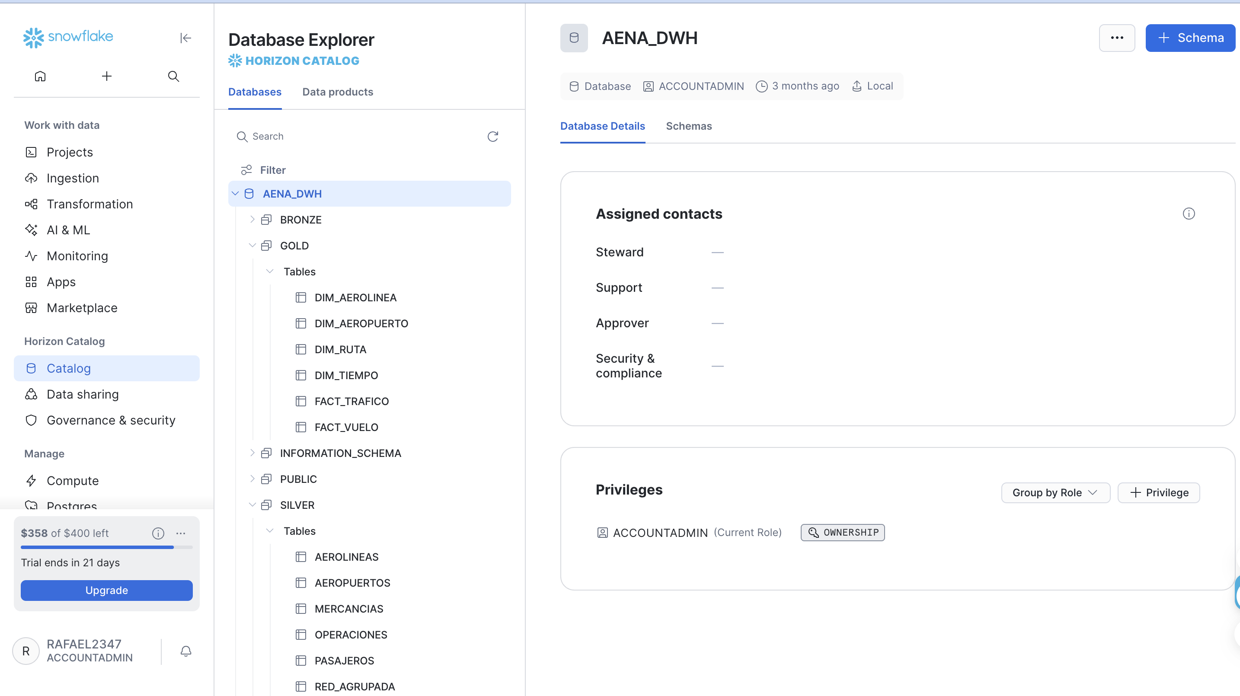Open table DIM_AEROPUERTO
This screenshot has height=696, width=1240.
[361, 323]
